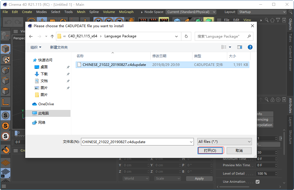Toggle the preview pane button

click(x=239, y=47)
